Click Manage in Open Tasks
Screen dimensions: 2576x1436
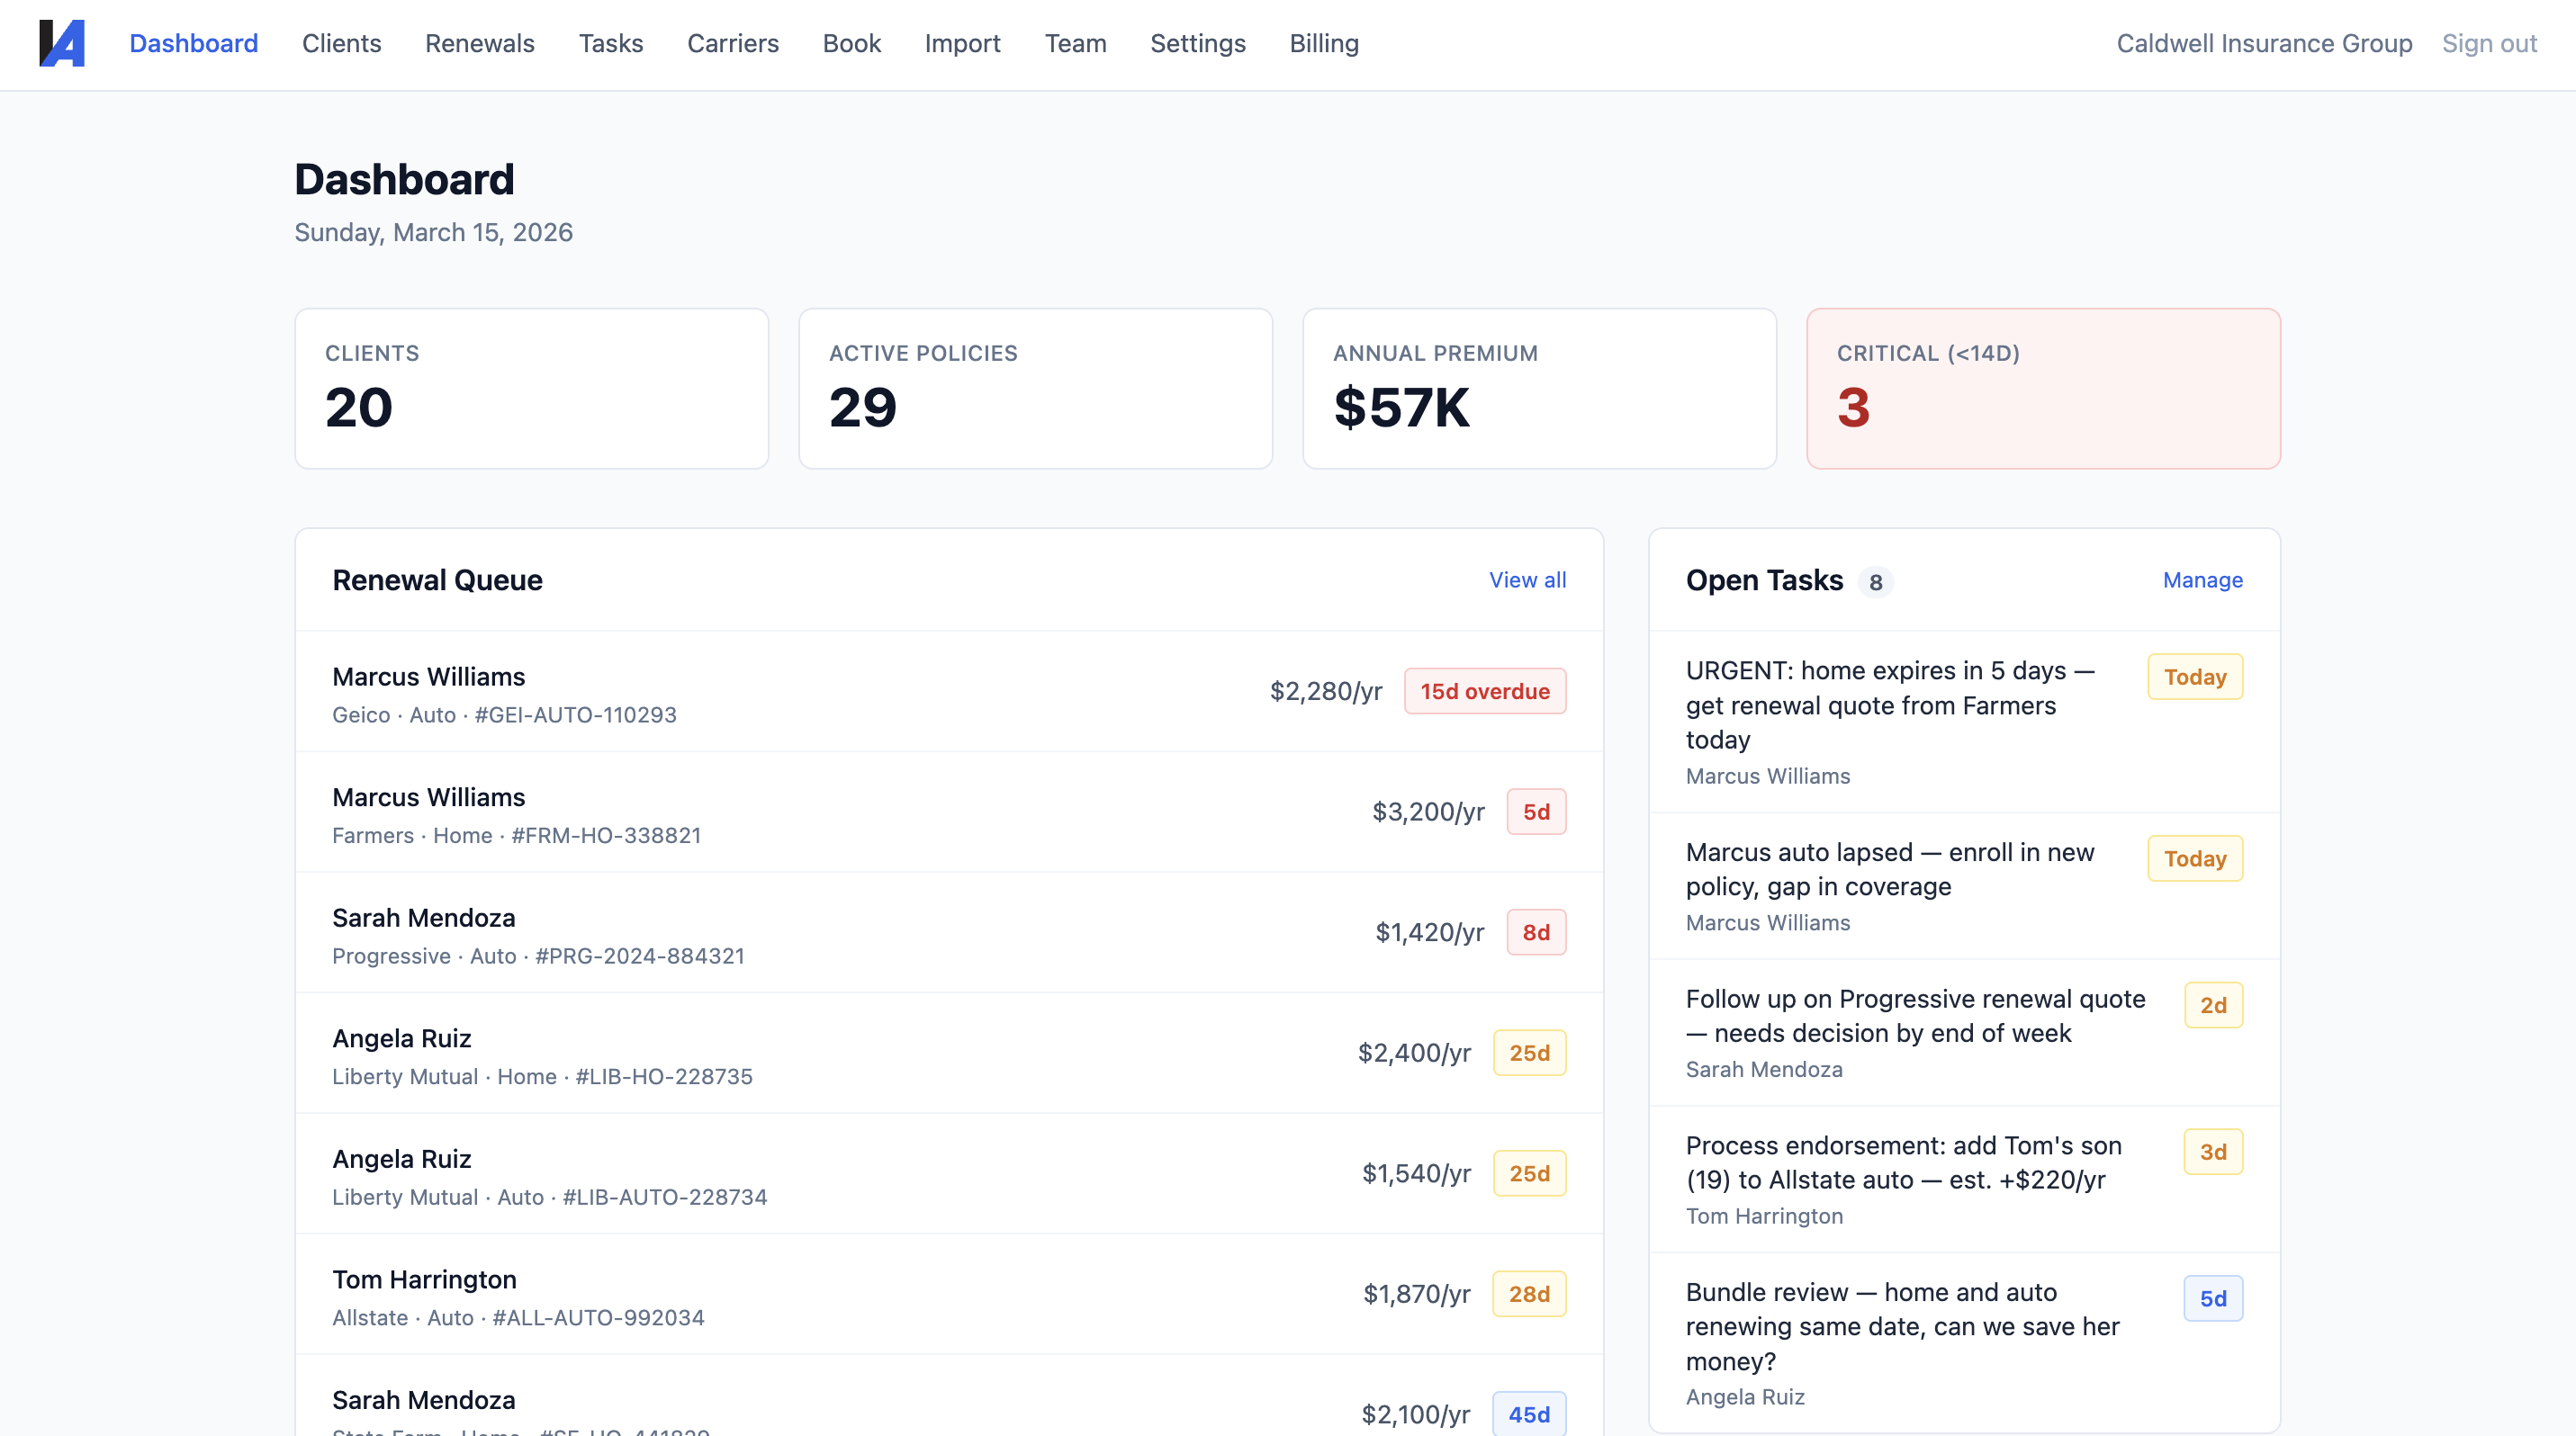(x=2201, y=579)
